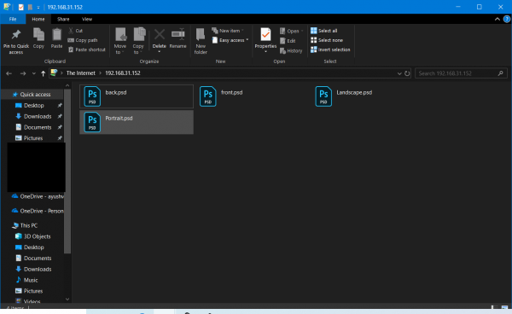Select the front.psd file

(x=252, y=96)
